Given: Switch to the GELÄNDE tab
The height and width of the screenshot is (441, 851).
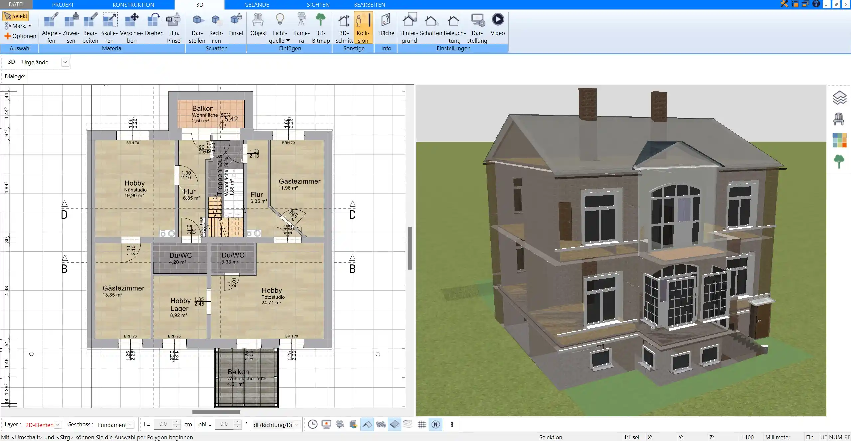Looking at the screenshot, I should tap(256, 4).
